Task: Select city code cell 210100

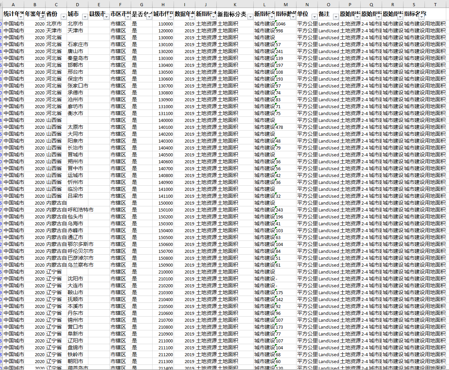Action: [163, 279]
